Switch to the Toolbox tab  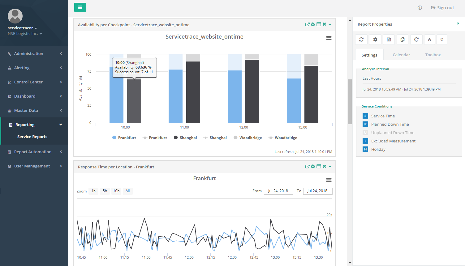click(433, 55)
